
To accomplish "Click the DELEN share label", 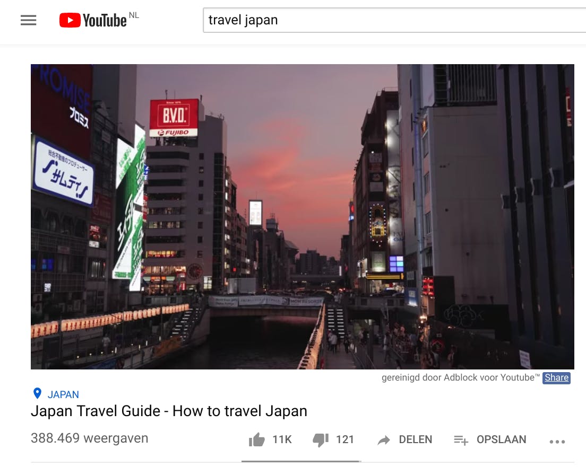I will point(415,439).
